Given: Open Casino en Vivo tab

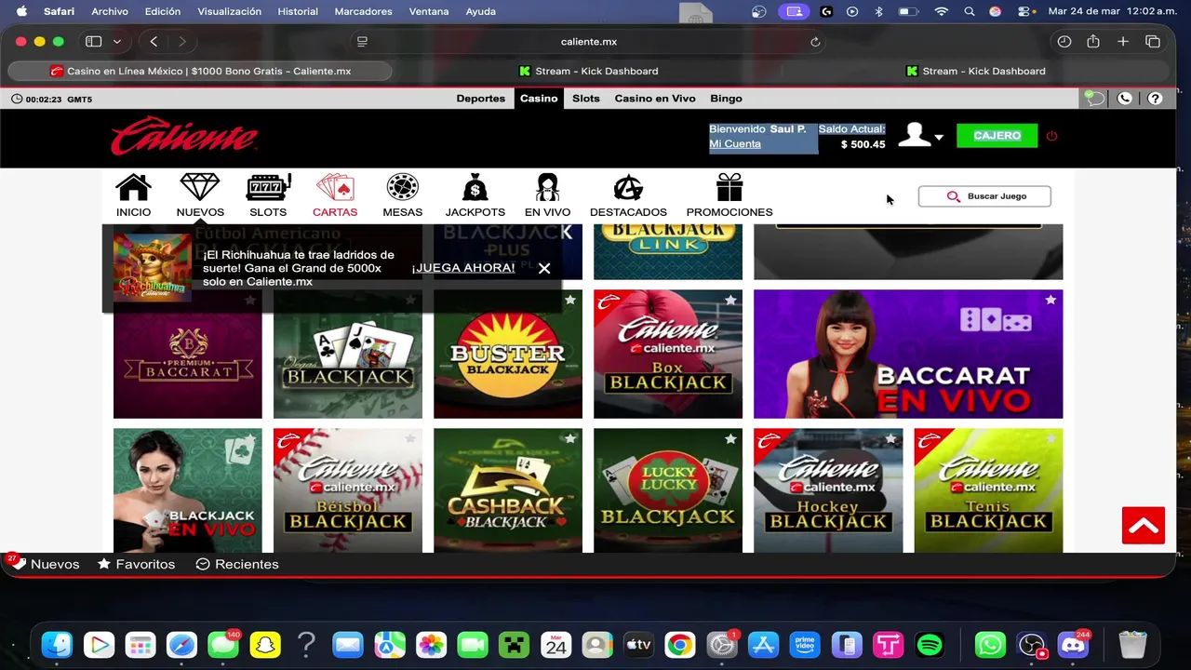Looking at the screenshot, I should (655, 99).
